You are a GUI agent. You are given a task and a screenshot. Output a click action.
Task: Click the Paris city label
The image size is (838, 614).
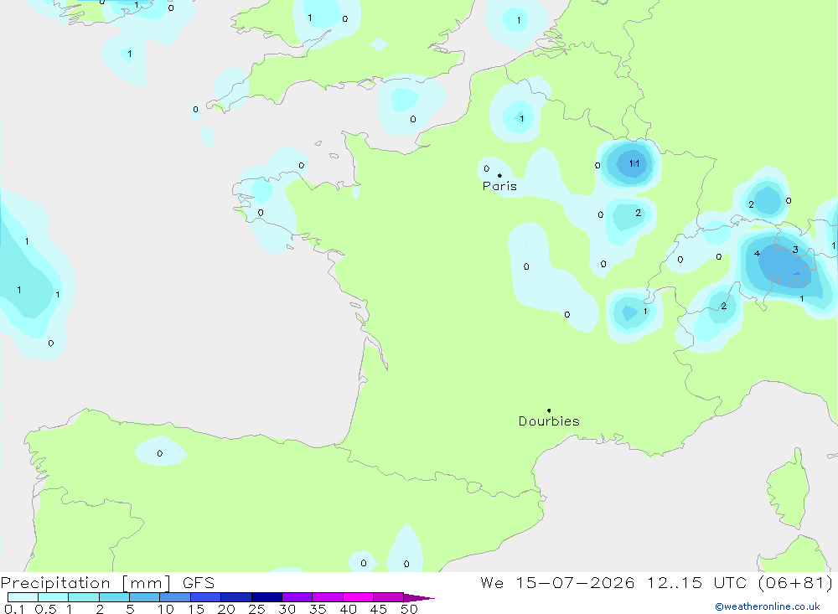coord(499,186)
